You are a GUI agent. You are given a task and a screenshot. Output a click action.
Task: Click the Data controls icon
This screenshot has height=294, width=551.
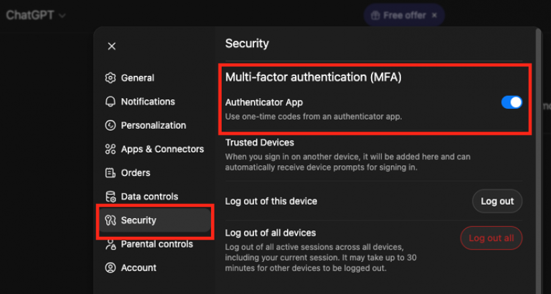click(111, 197)
